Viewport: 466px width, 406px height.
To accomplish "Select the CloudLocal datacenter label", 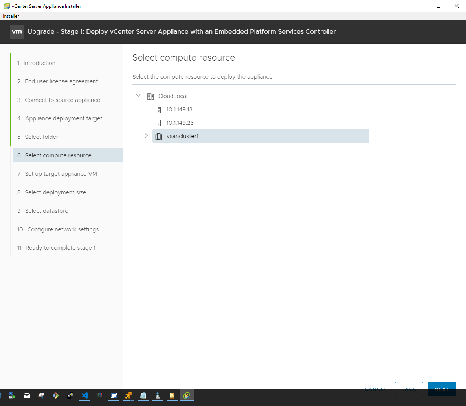I will click(x=172, y=96).
